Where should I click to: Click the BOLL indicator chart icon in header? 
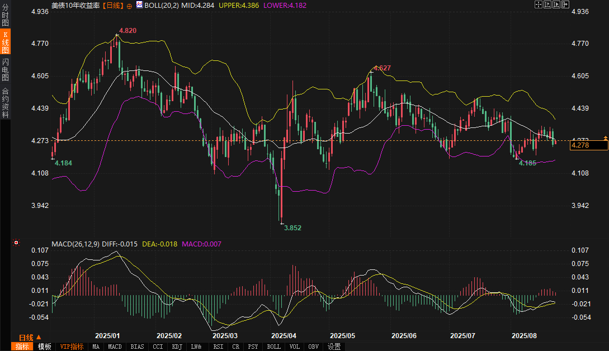coord(139,4)
